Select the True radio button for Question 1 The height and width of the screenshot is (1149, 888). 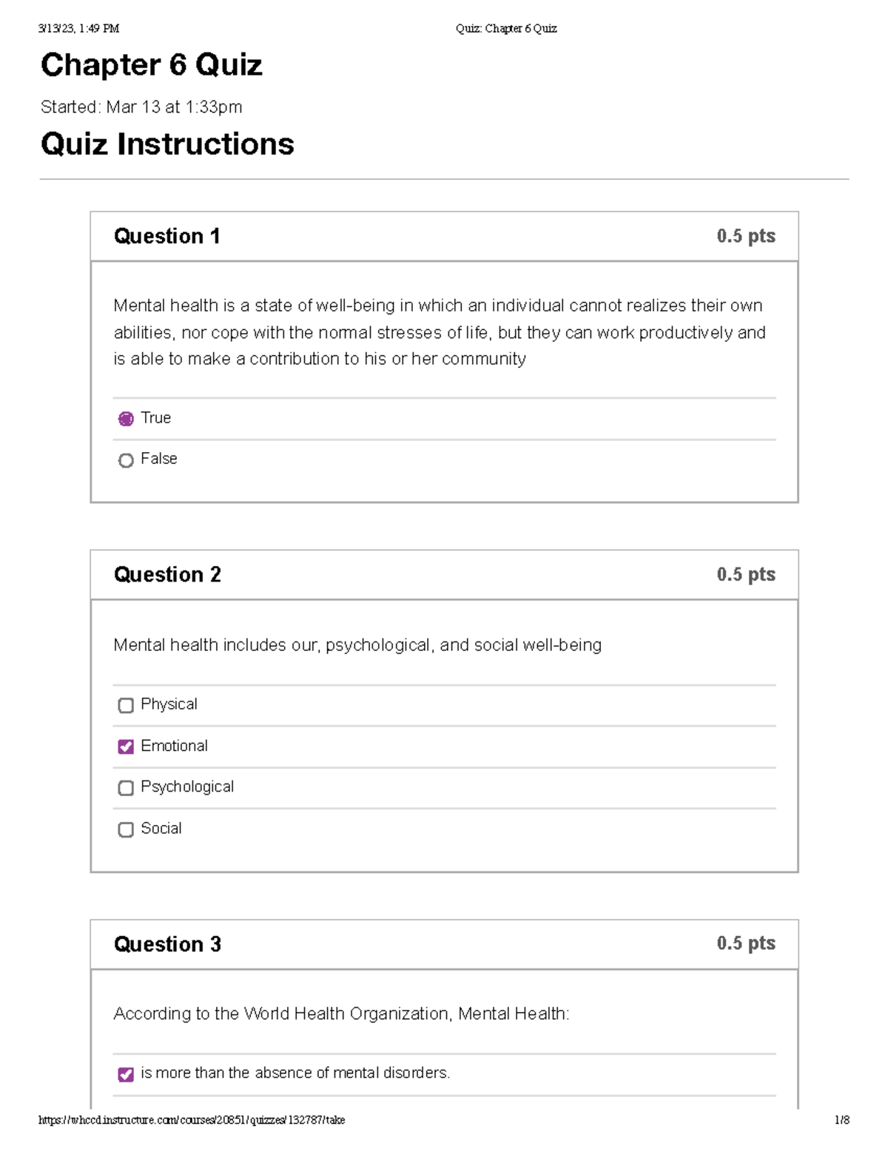click(126, 419)
